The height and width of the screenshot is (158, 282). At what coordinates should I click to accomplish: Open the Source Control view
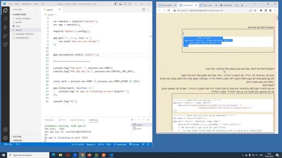(x=5, y=27)
